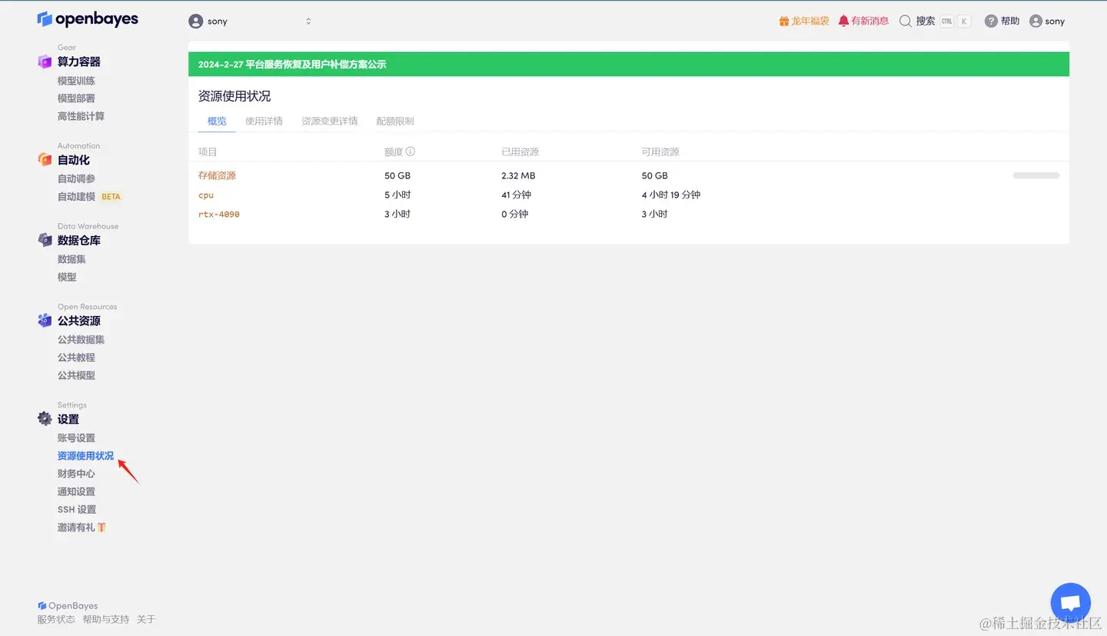The width and height of the screenshot is (1107, 636).
Task: Click the sony avatar icon at top right
Action: pyautogui.click(x=1036, y=22)
